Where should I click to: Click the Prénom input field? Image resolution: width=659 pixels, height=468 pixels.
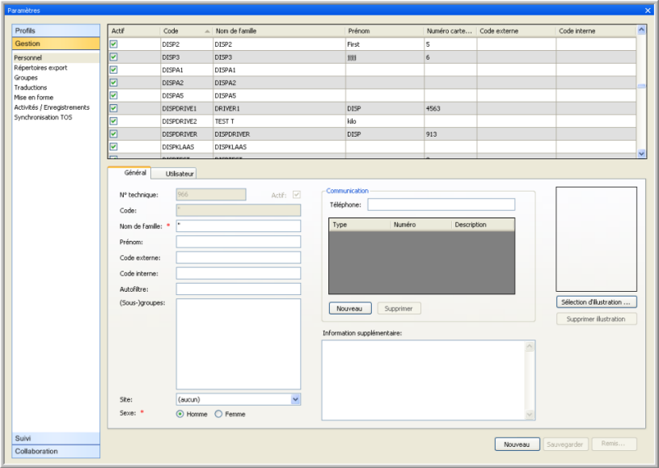[x=238, y=242]
